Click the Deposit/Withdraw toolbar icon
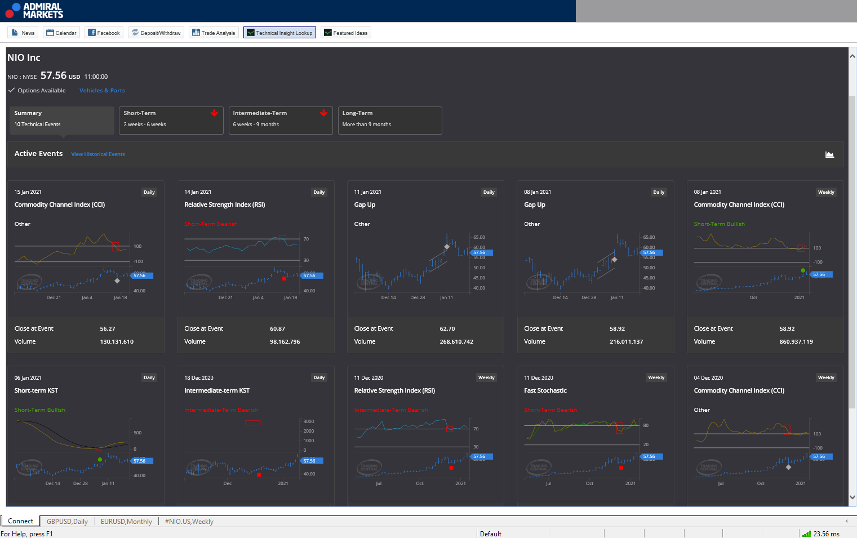Viewport: 857px width, 538px height. point(156,33)
